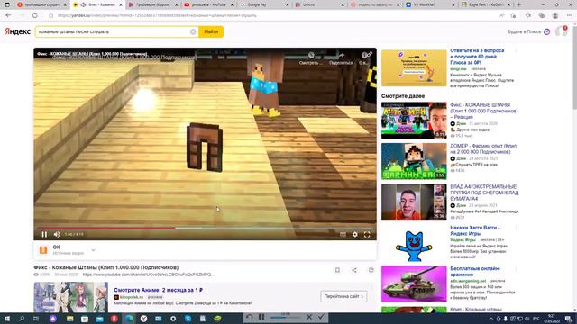This screenshot has height=324, width=577.
Task: Go back in the browser
Action: pos(8,15)
